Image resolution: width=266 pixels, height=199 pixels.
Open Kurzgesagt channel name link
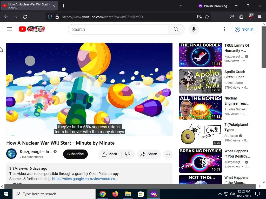click(x=36, y=152)
